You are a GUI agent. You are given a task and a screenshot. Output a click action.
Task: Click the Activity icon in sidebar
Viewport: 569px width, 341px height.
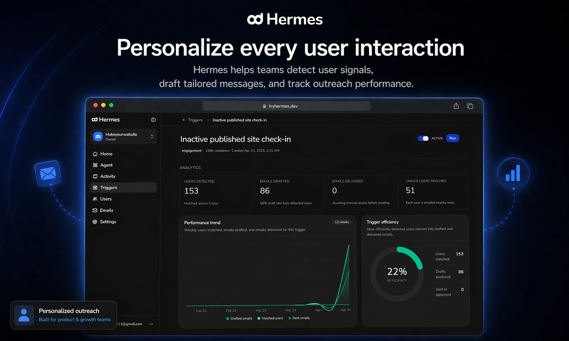(x=95, y=176)
